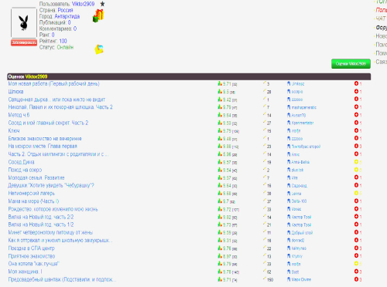Click red circle icon in На мокром месте row
The height and width of the screenshot is (287, 387).
tap(356, 146)
